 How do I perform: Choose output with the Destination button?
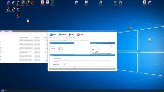pos(63,35)
